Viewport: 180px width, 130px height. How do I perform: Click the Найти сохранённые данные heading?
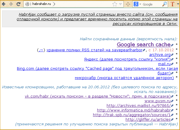coord(129,39)
